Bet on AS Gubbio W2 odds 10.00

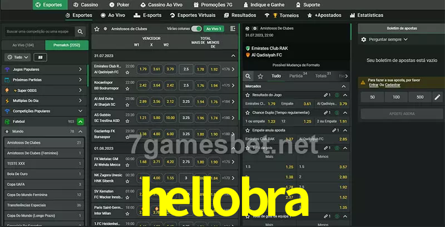pos(170,118)
